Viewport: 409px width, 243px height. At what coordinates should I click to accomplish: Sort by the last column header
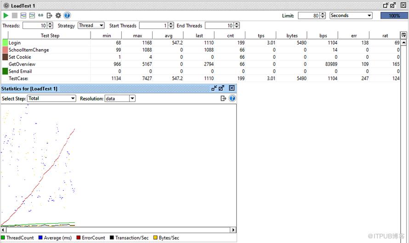pos(199,35)
